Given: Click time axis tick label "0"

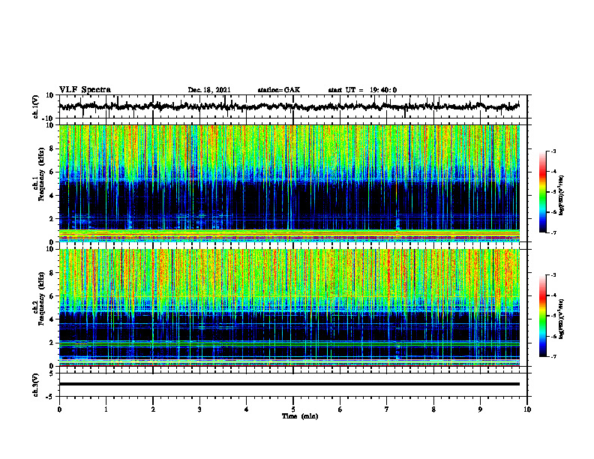Looking at the screenshot, I should (59, 409).
